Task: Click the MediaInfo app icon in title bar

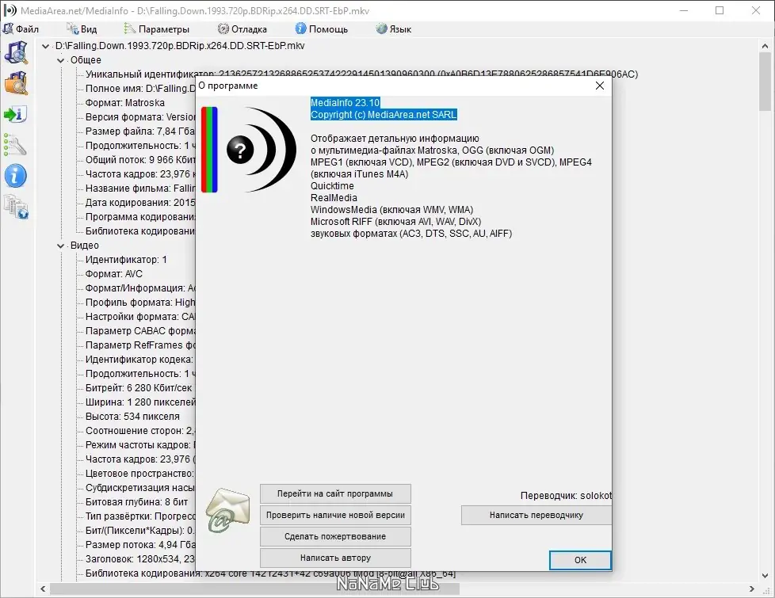Action: [x=10, y=10]
